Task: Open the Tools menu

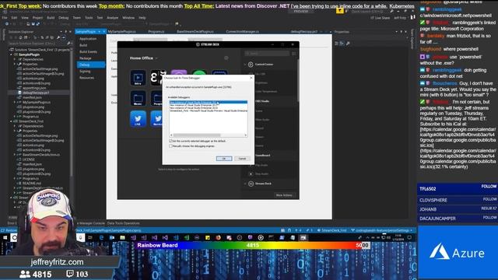Action: coord(89,18)
